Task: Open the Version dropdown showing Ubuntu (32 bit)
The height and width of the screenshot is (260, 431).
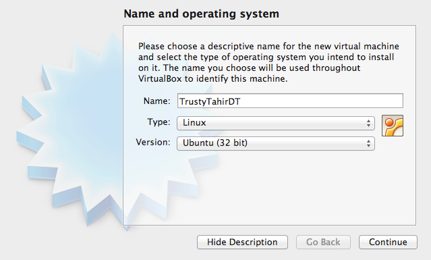Action: point(276,143)
